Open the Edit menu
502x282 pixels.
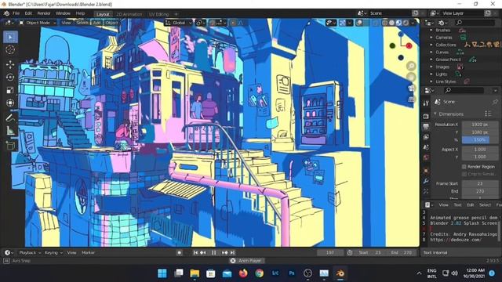point(28,13)
